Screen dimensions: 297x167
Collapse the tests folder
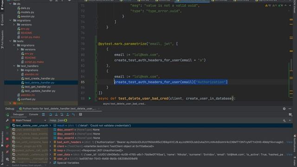click(x=10, y=41)
